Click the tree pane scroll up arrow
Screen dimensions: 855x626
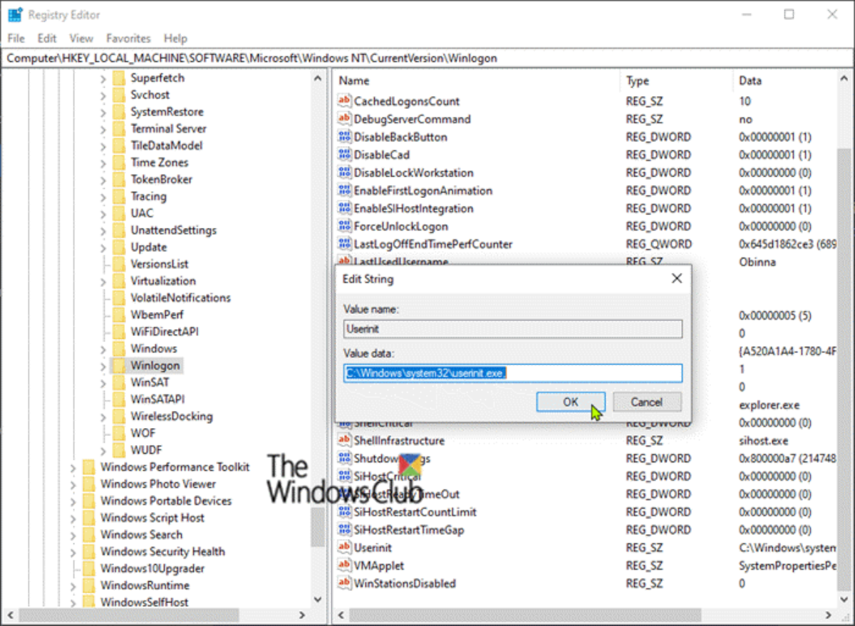click(x=318, y=79)
